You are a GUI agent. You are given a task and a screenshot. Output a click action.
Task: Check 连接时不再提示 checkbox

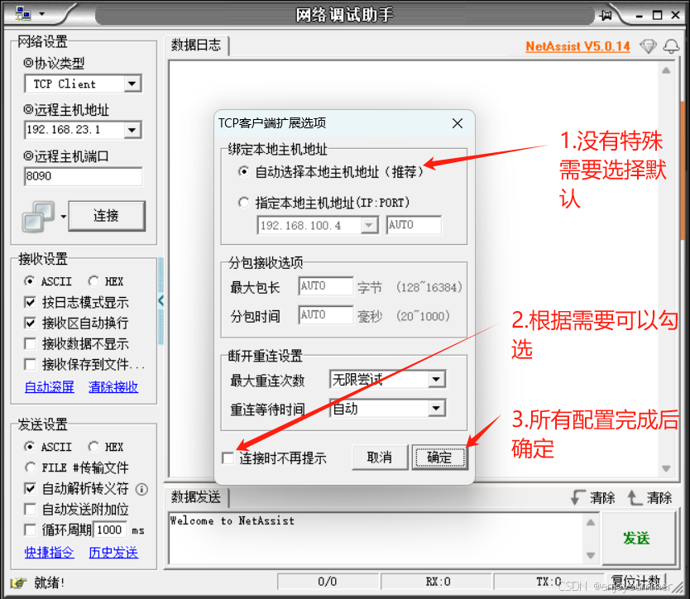(228, 458)
